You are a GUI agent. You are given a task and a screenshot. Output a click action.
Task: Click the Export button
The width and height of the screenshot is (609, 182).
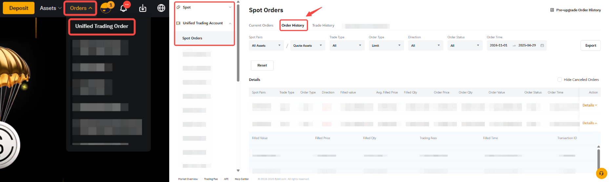click(590, 45)
